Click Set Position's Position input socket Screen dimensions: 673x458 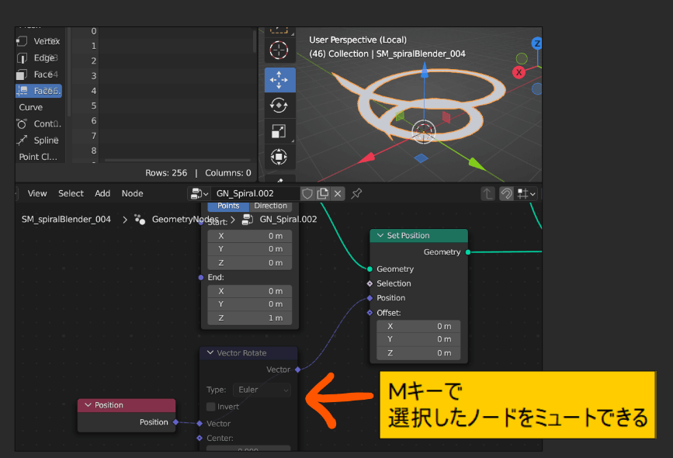coord(369,298)
